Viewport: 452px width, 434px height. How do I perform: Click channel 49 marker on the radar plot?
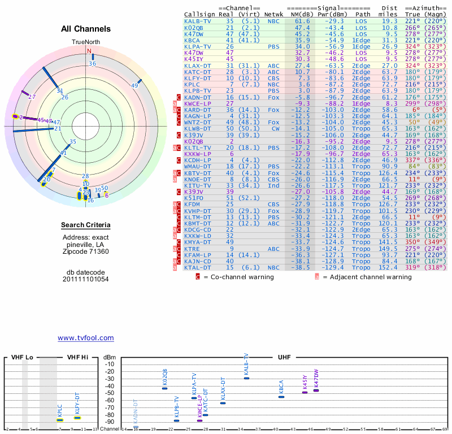[x=137, y=83]
